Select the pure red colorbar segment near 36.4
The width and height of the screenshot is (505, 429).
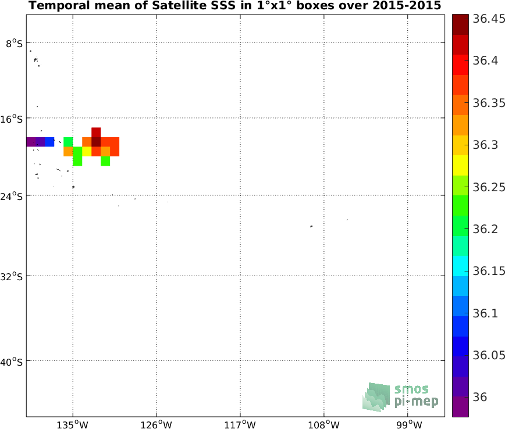(460, 65)
